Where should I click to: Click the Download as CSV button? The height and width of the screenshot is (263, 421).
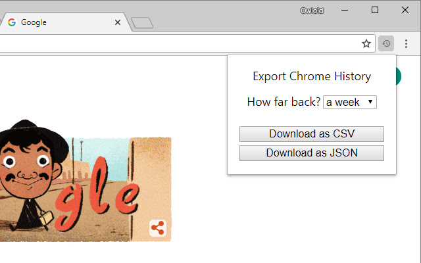pyautogui.click(x=312, y=134)
